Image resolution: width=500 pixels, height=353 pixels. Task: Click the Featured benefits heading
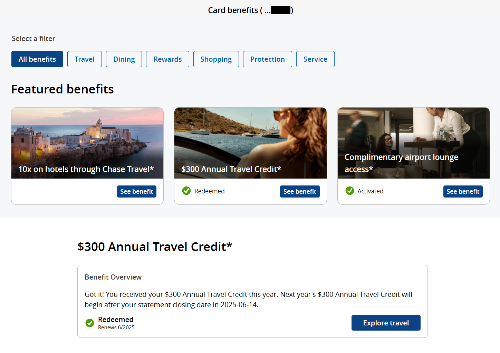(62, 89)
